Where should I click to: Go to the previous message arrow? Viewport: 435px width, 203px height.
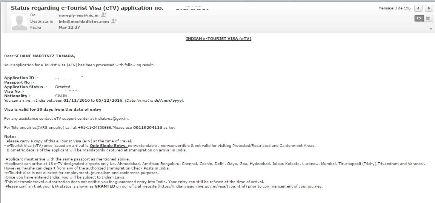(x=418, y=8)
